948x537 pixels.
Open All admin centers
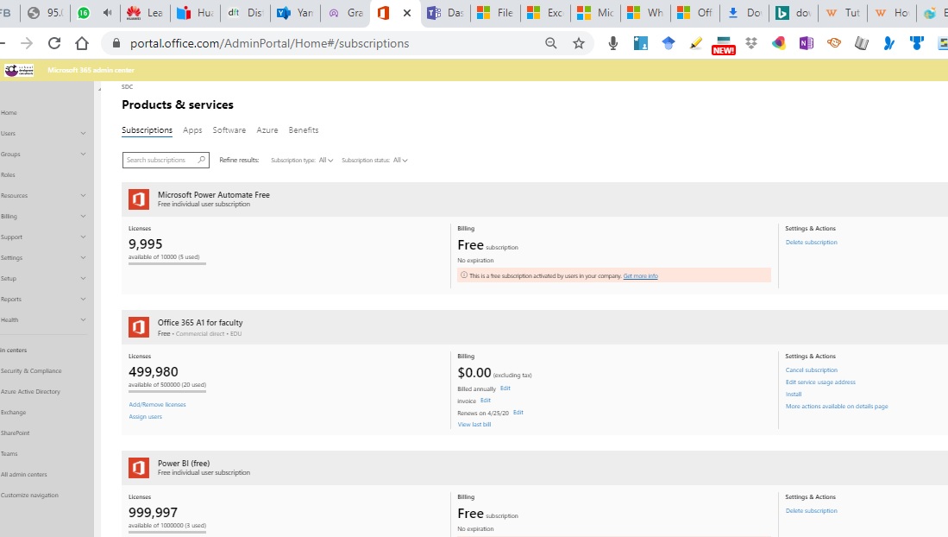click(x=23, y=475)
